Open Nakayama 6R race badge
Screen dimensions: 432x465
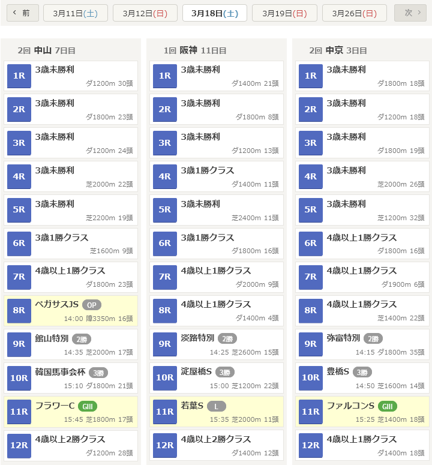point(19,244)
